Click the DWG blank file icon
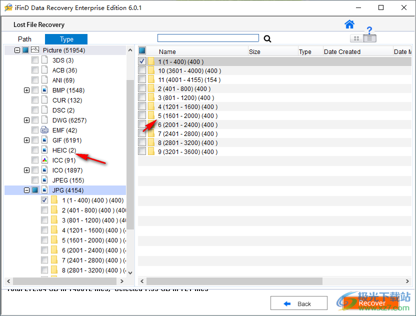The height and width of the screenshot is (316, 416). pos(44,120)
